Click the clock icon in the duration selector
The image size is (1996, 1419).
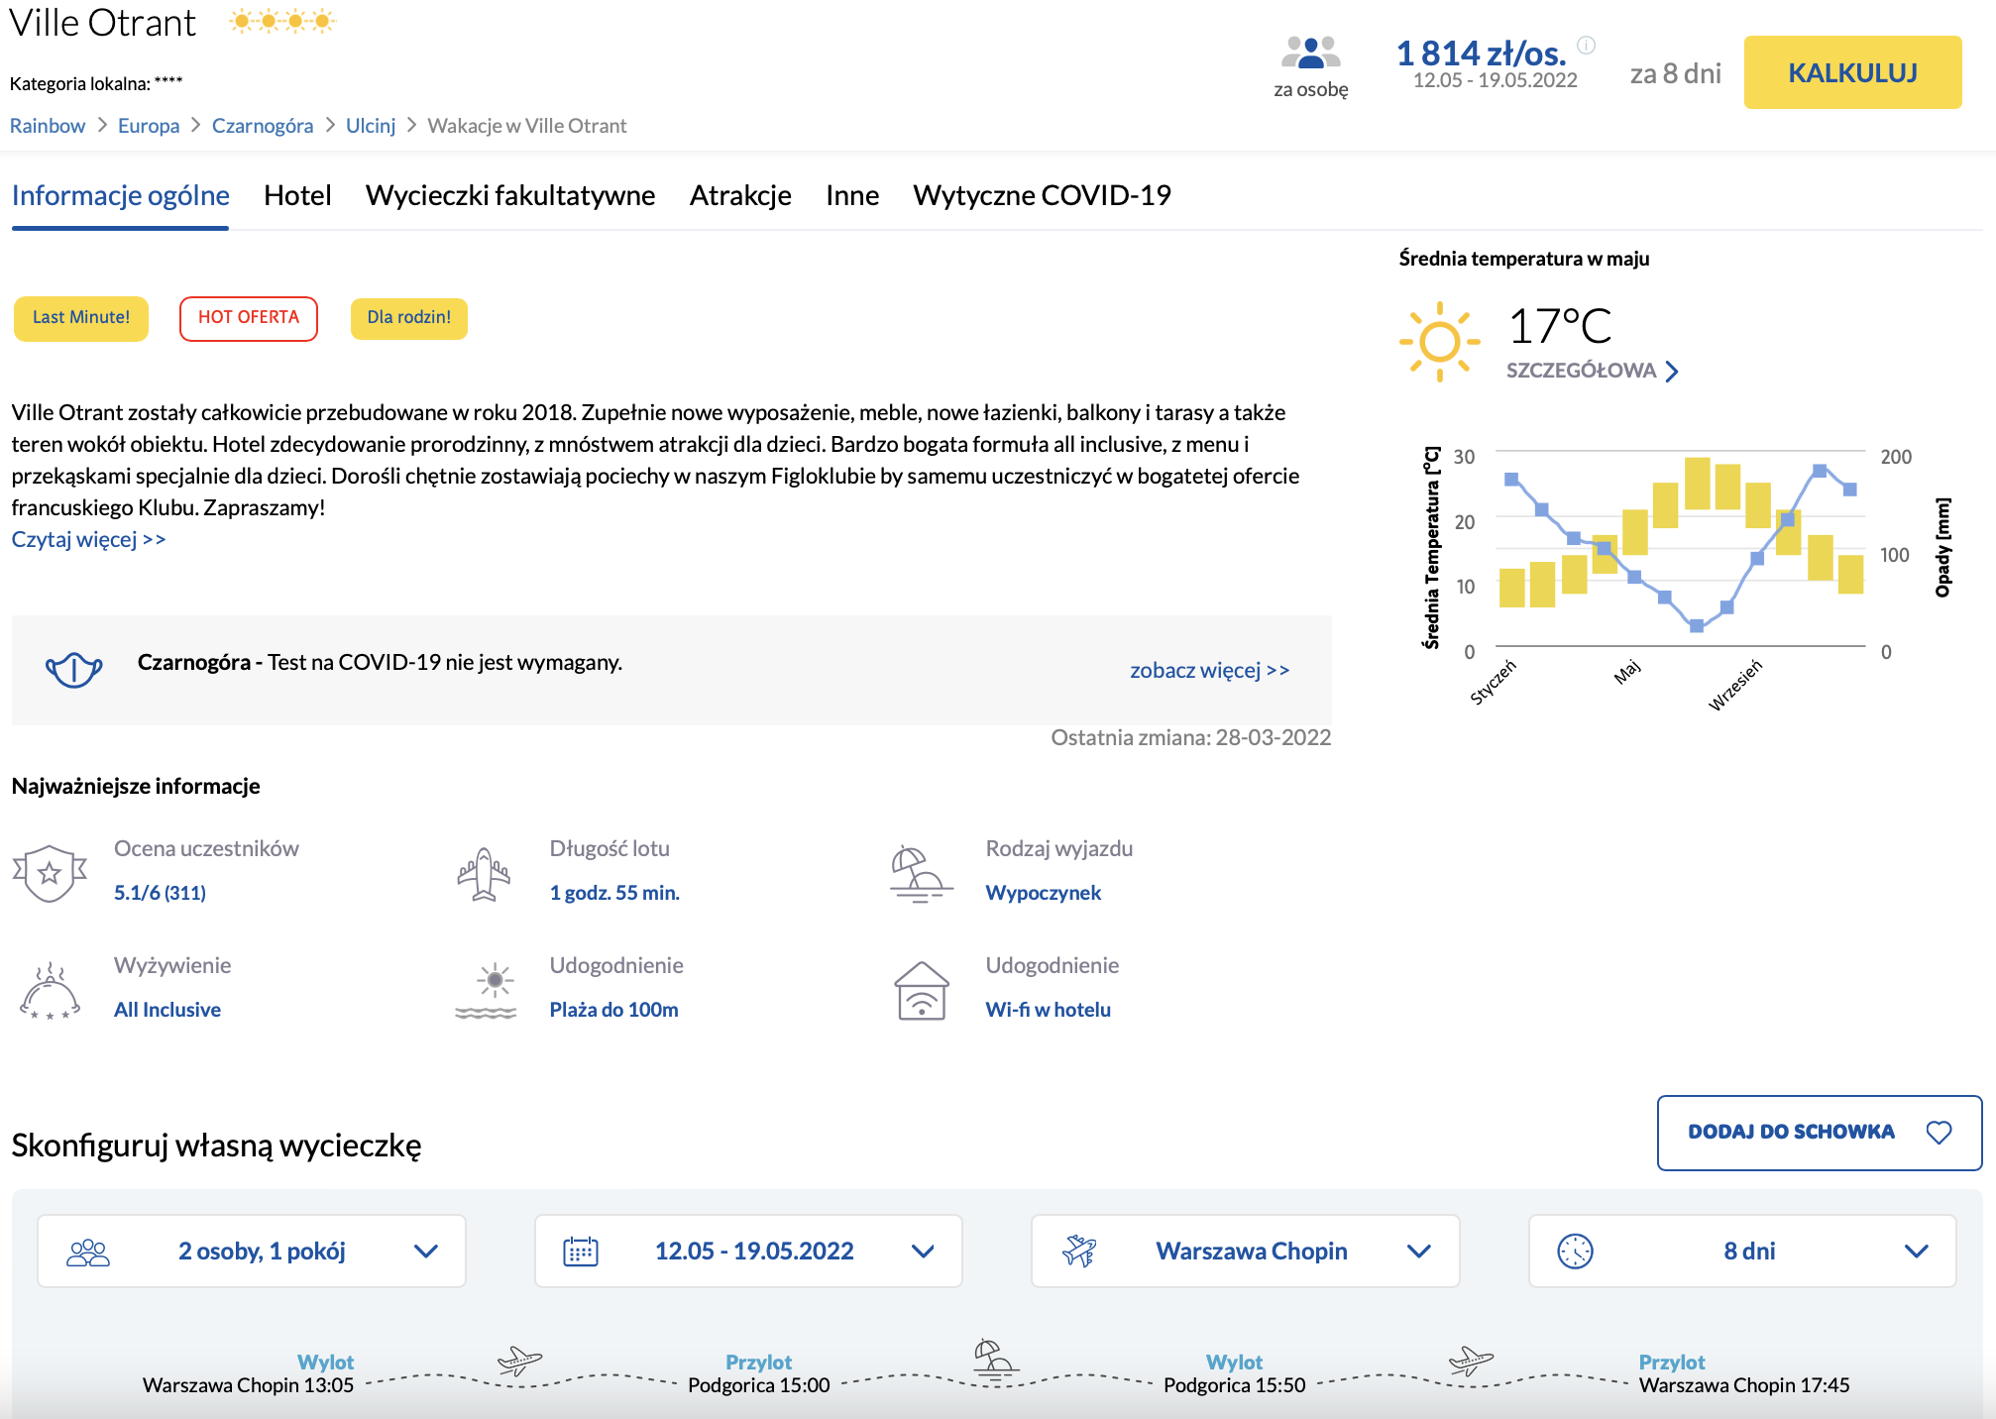point(1575,1252)
